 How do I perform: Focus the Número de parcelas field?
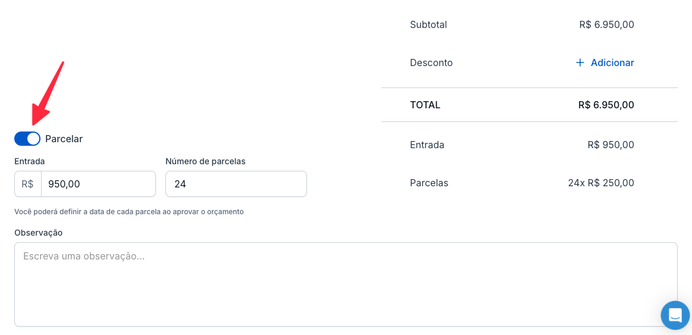point(236,184)
